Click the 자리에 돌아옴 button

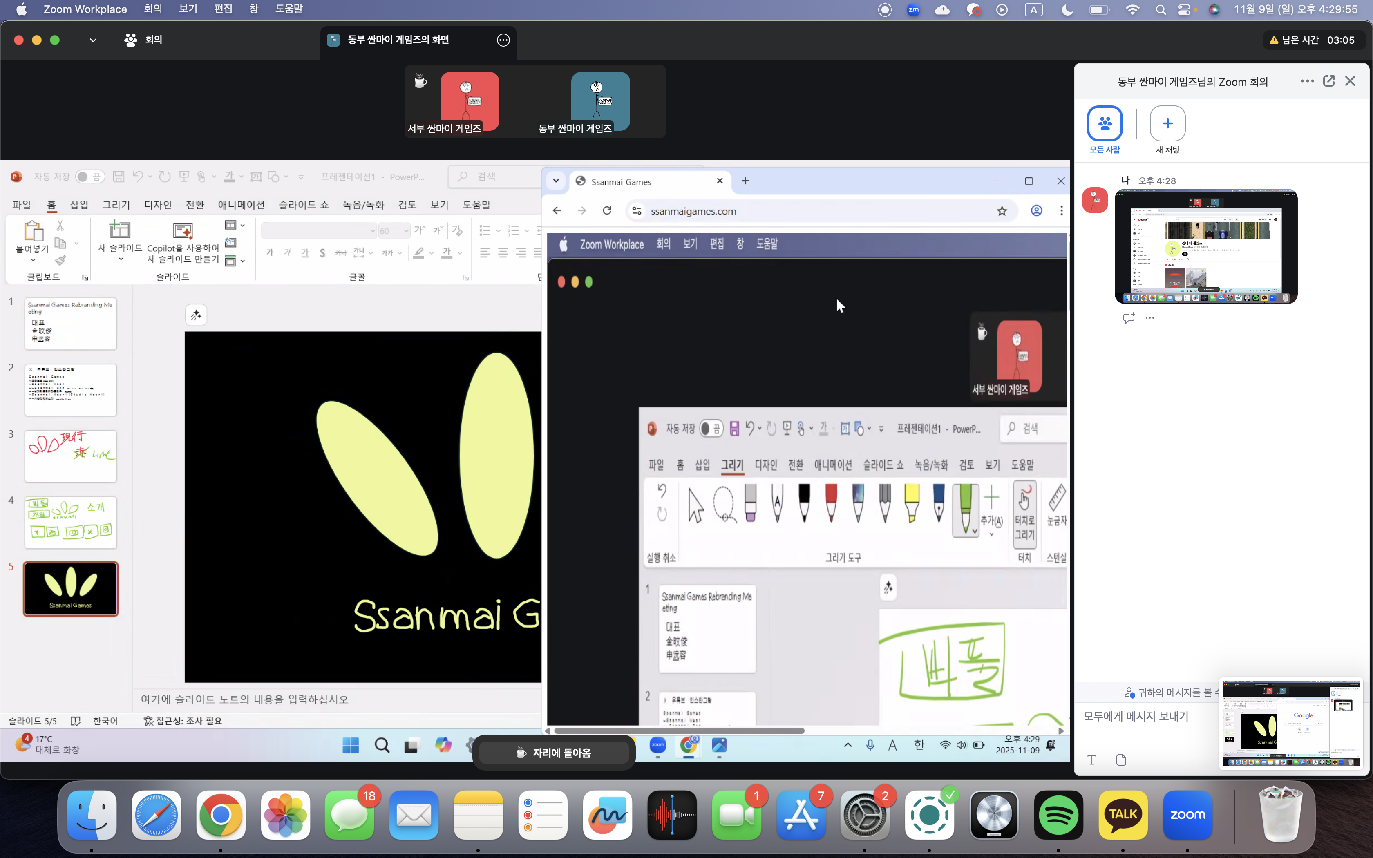pyautogui.click(x=554, y=753)
